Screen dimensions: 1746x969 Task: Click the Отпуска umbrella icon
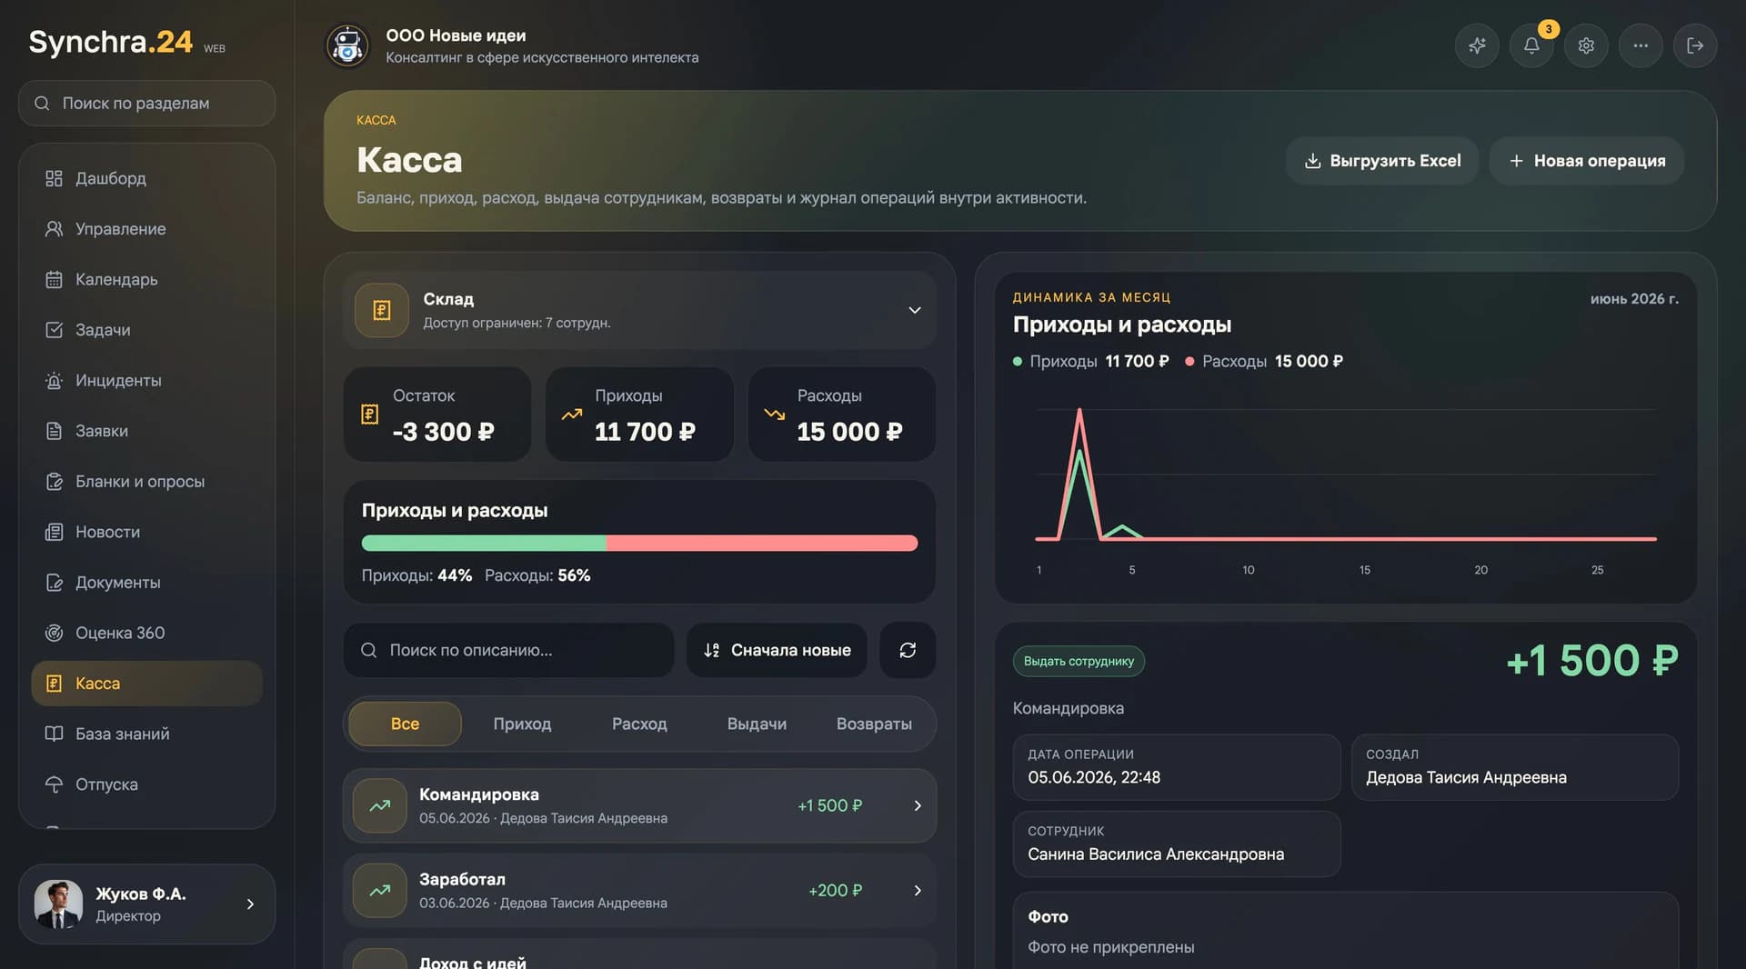click(54, 784)
